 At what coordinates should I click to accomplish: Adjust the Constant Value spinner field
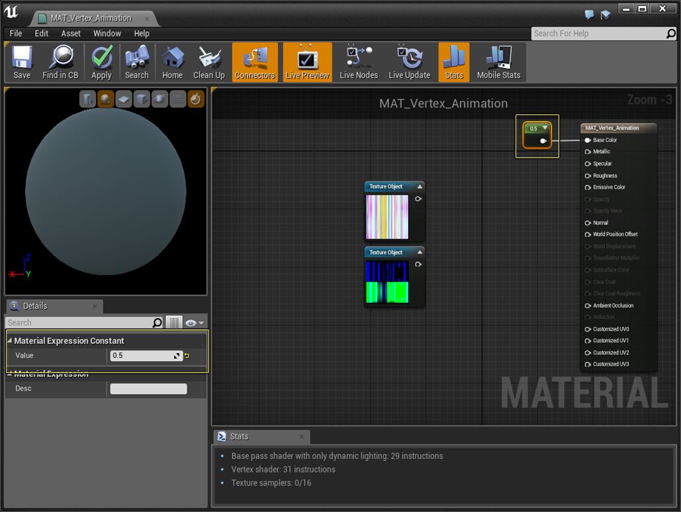(x=146, y=356)
